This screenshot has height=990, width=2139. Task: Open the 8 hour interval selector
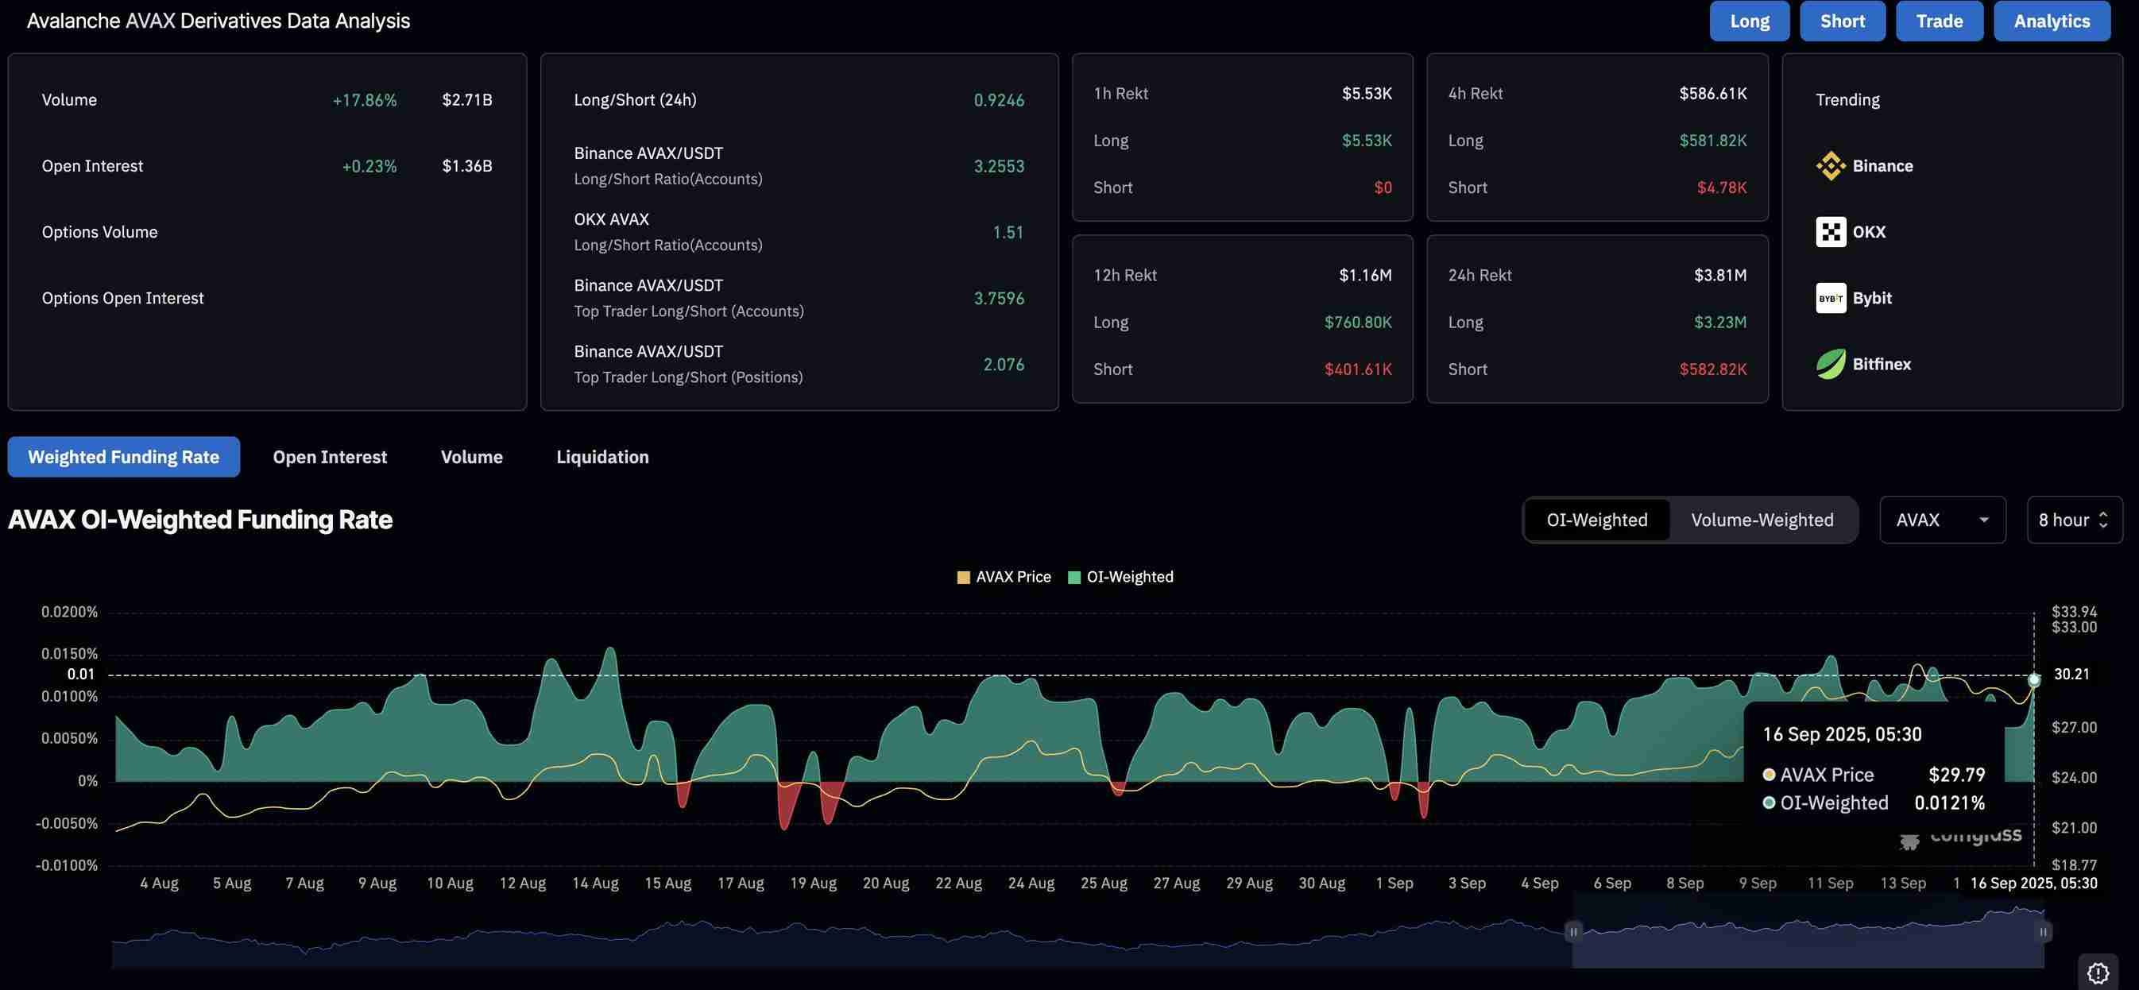coord(2073,520)
